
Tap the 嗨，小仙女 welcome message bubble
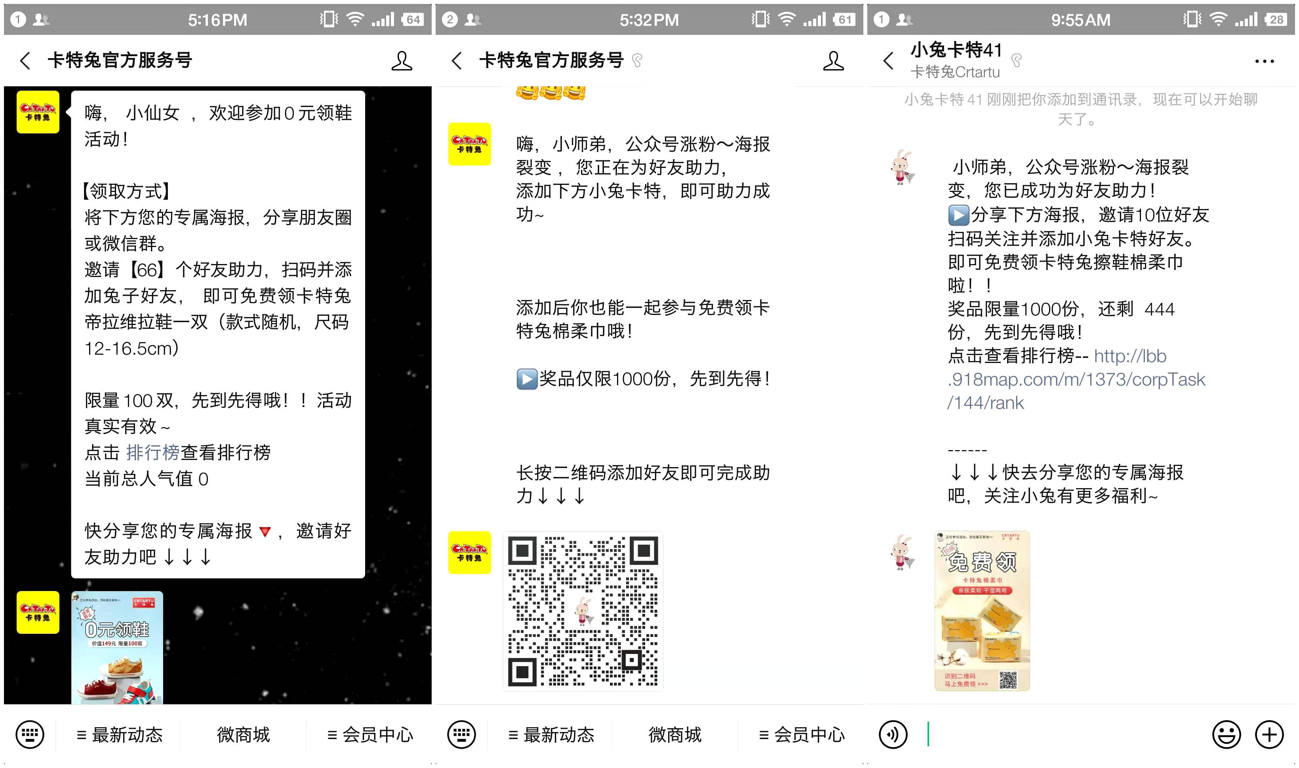218,335
